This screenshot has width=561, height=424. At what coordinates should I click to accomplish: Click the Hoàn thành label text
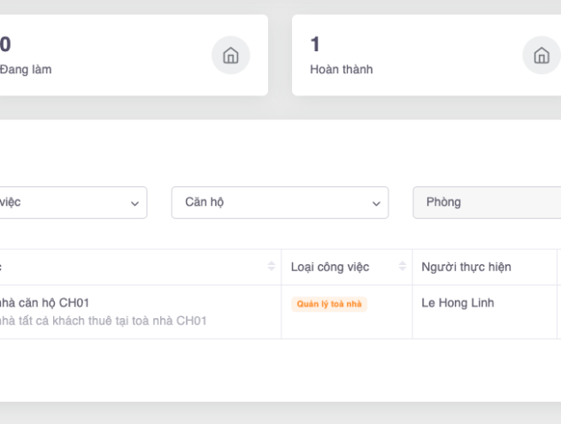[342, 69]
